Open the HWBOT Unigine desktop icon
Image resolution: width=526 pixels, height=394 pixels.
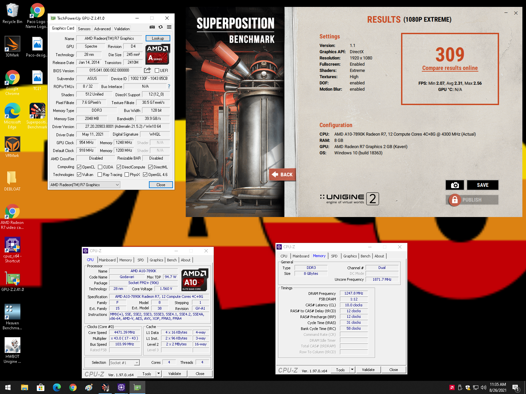pos(12,350)
